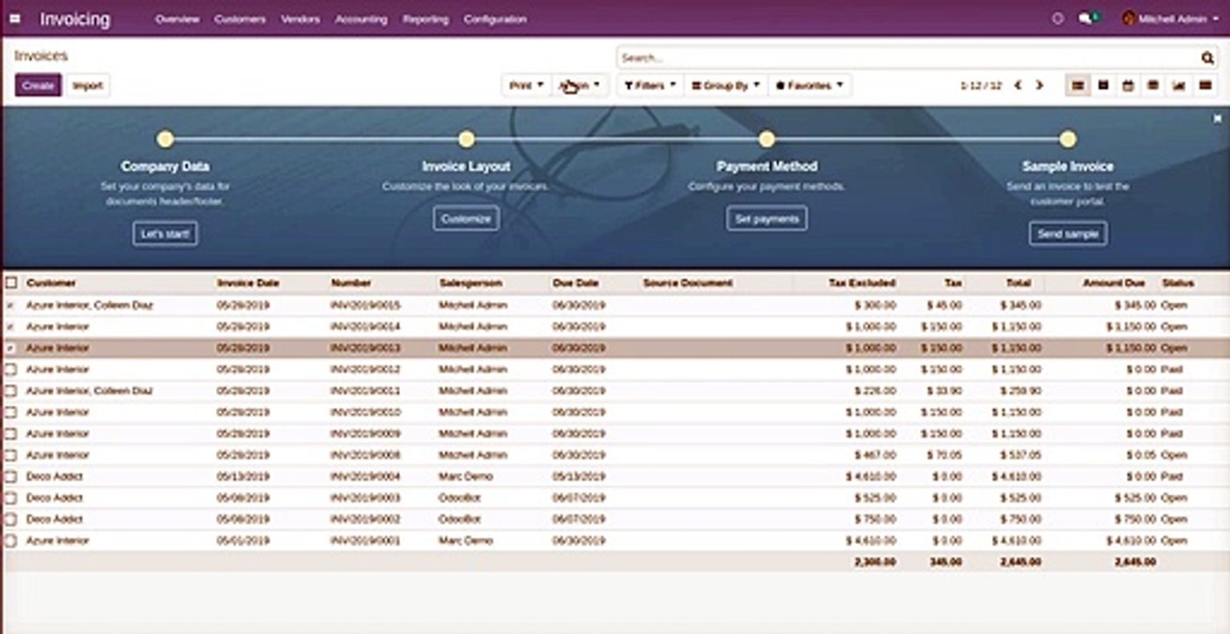Screen dimensions: 1230x634
Task: Click the Sample Invoice step circle
Action: [1068, 139]
